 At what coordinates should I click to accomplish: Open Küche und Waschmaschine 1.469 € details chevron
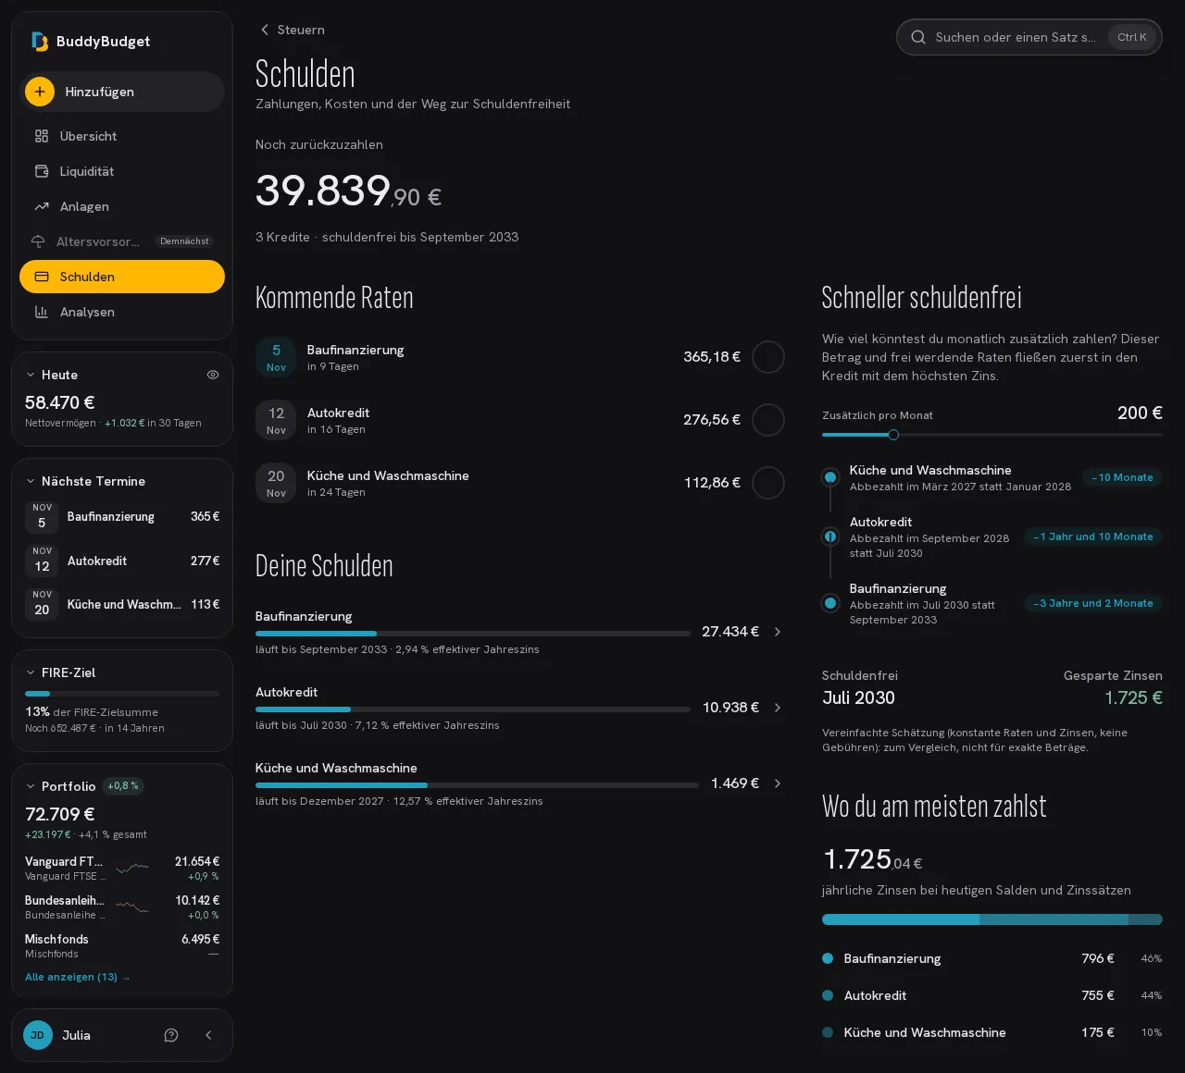click(778, 783)
